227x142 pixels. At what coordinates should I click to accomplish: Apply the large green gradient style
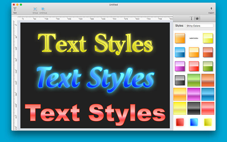(194, 80)
